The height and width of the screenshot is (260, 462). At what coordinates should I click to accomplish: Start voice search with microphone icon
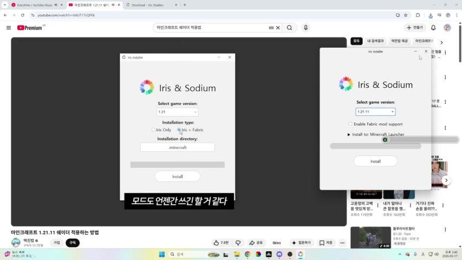305,28
